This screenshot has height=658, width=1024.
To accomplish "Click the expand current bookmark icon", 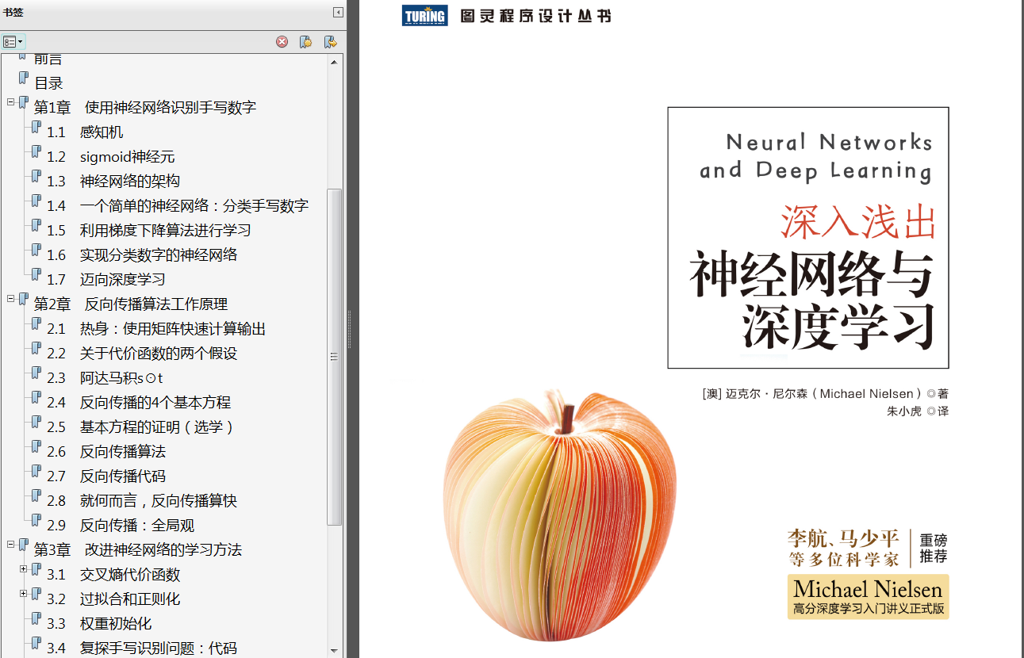I will 330,42.
